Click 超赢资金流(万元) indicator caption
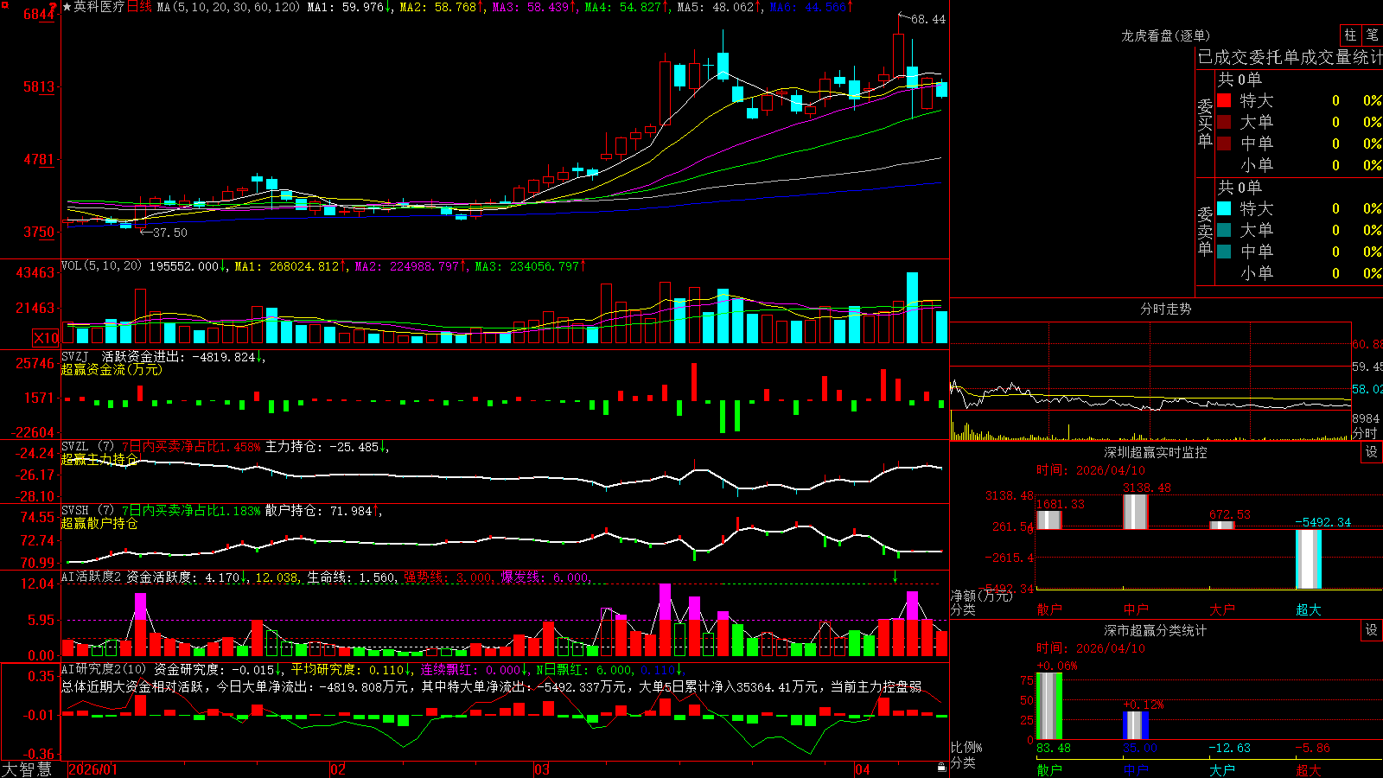 click(112, 369)
